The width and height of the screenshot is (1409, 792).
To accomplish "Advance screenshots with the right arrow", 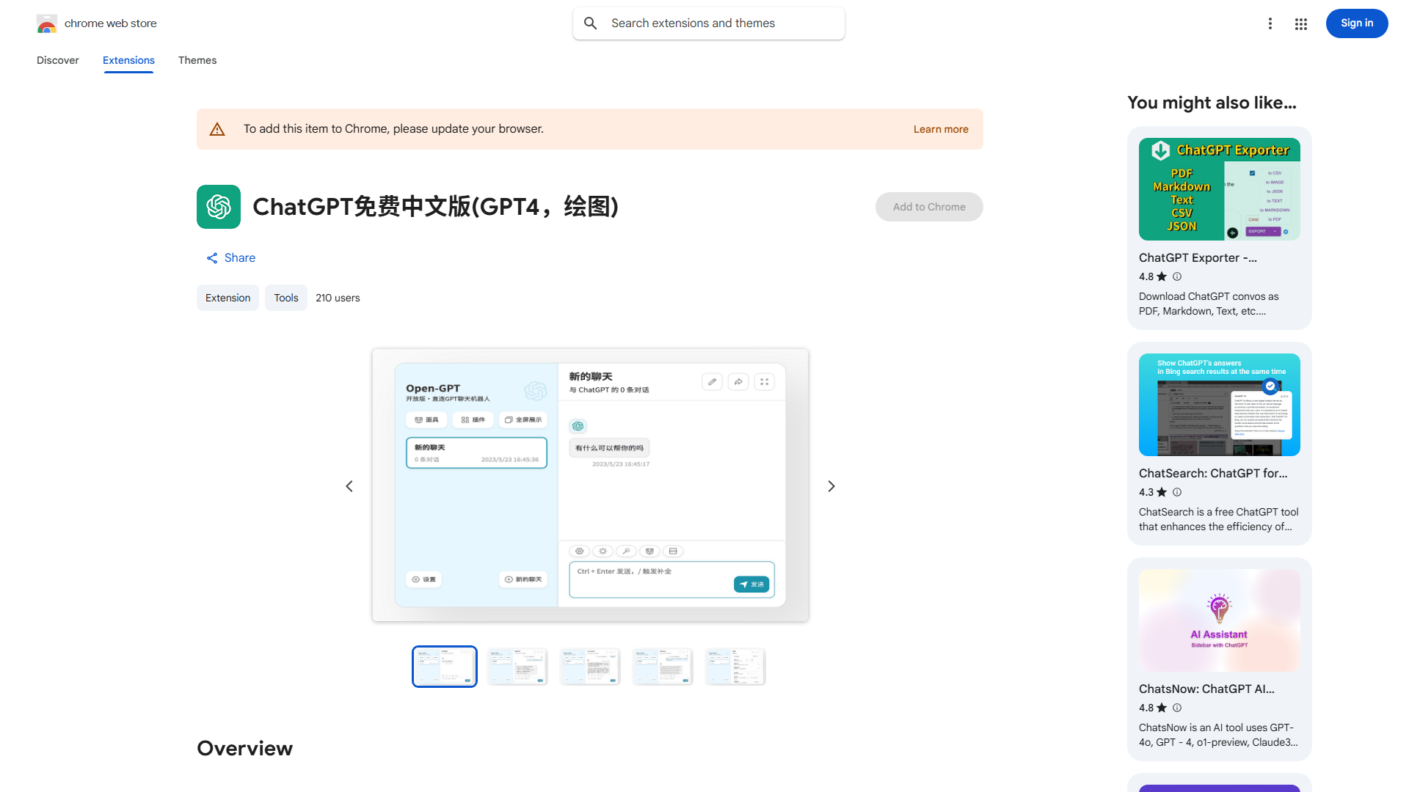I will tap(831, 485).
